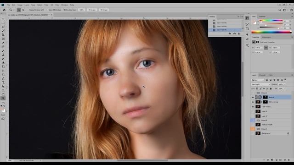Click the 100% zoom button
Image resolution: width=294 pixels, height=165 pixels.
pyautogui.click(x=81, y=10)
